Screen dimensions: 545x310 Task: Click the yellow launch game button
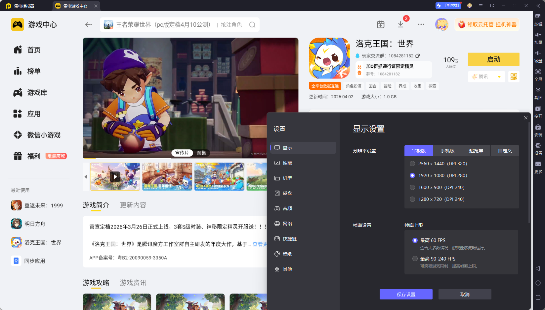tap(493, 59)
